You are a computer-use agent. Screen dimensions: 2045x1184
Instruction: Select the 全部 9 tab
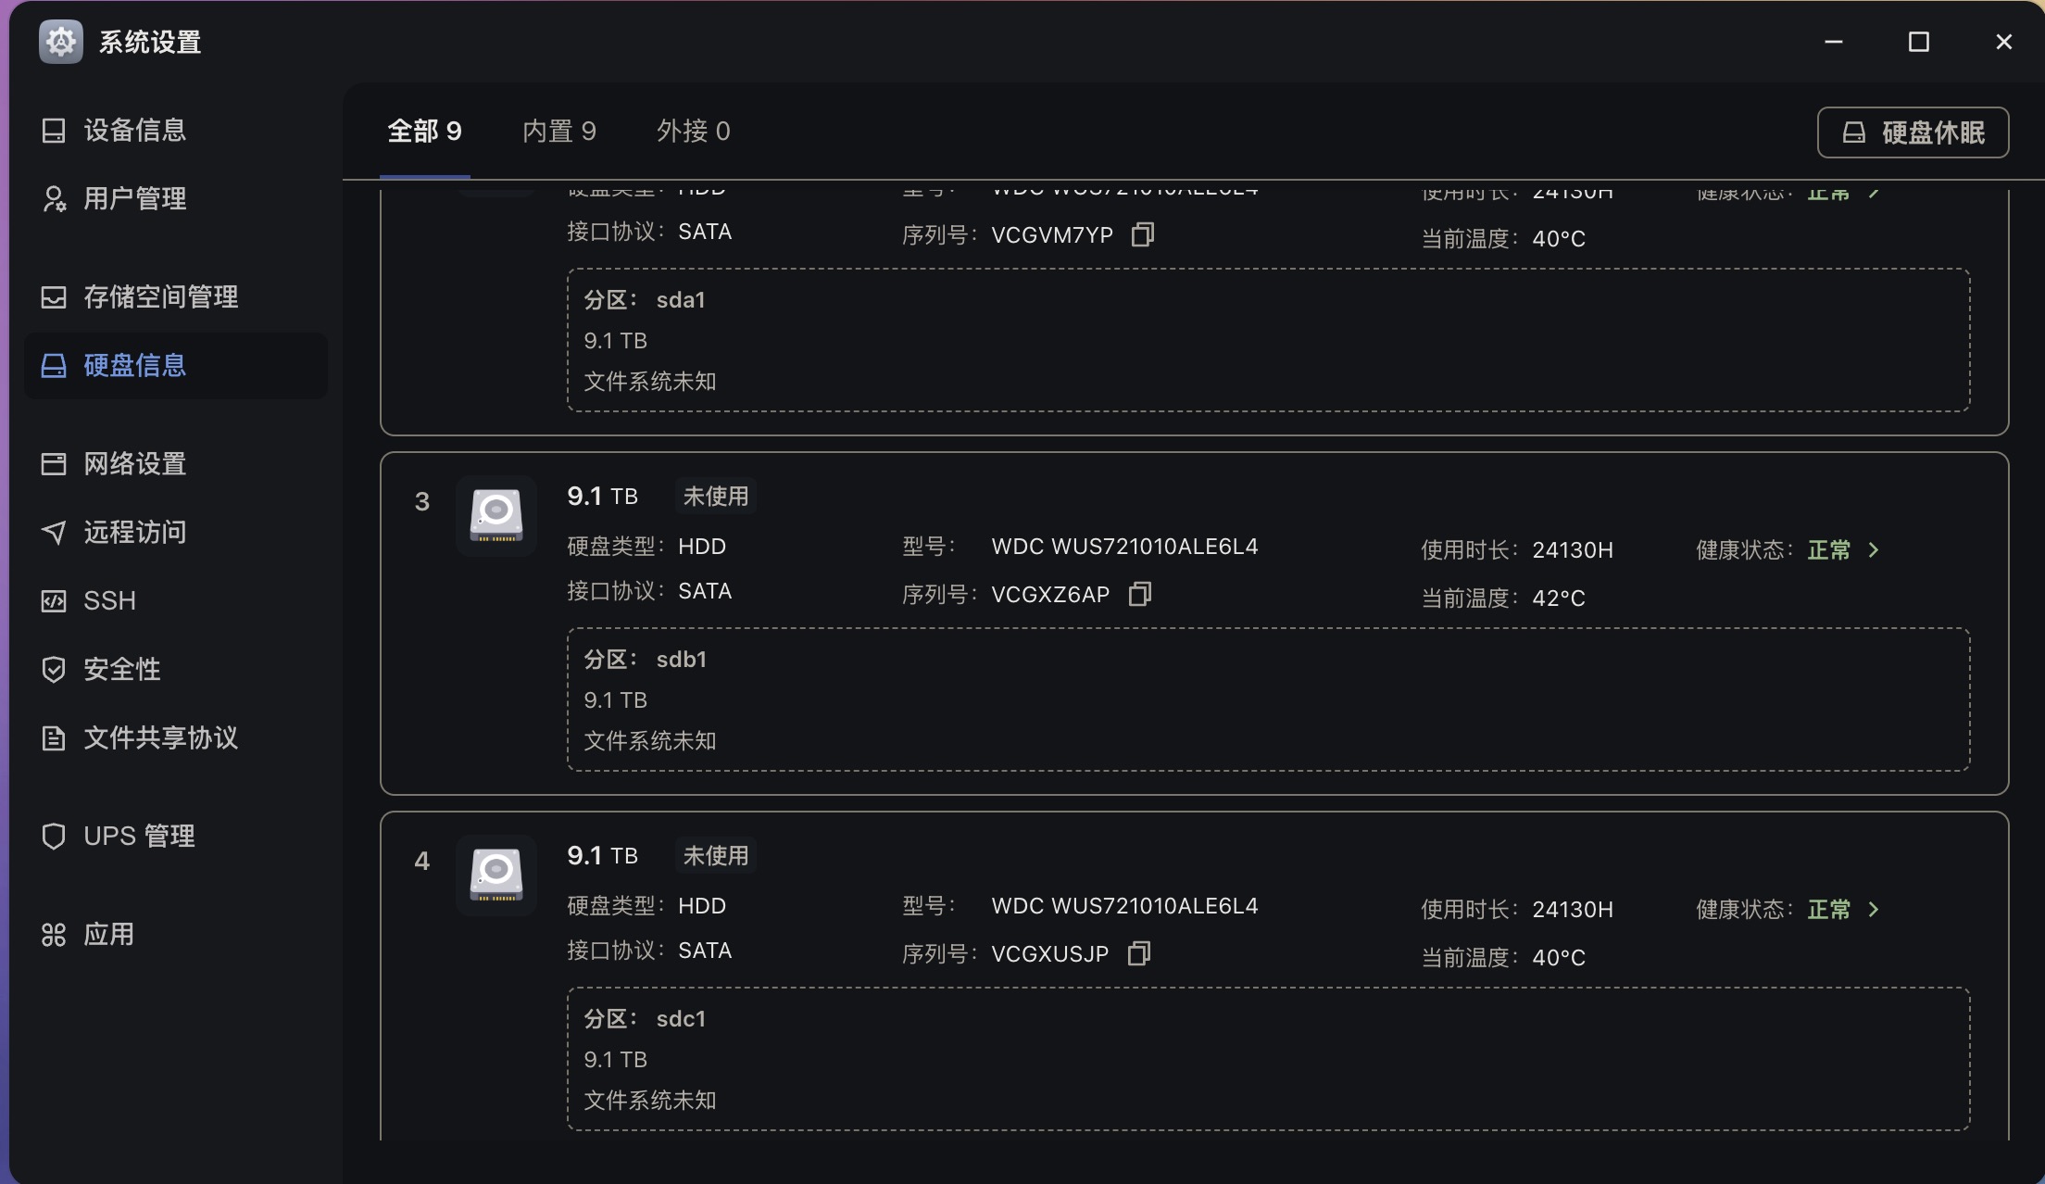tap(424, 132)
